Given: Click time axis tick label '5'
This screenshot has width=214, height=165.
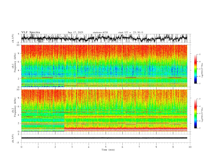Looking at the screenshot, I should 106,147.
